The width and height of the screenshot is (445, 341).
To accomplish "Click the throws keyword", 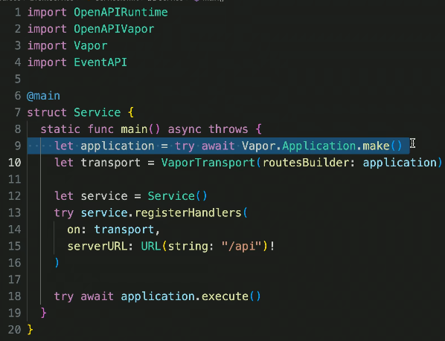I will click(x=228, y=129).
